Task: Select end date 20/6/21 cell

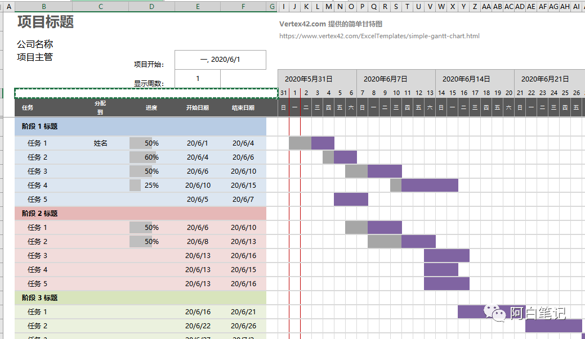Action: pyautogui.click(x=243, y=312)
